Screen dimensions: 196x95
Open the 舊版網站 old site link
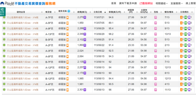pos(146,3)
